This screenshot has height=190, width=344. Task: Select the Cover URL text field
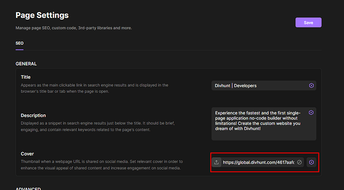tap(259, 162)
